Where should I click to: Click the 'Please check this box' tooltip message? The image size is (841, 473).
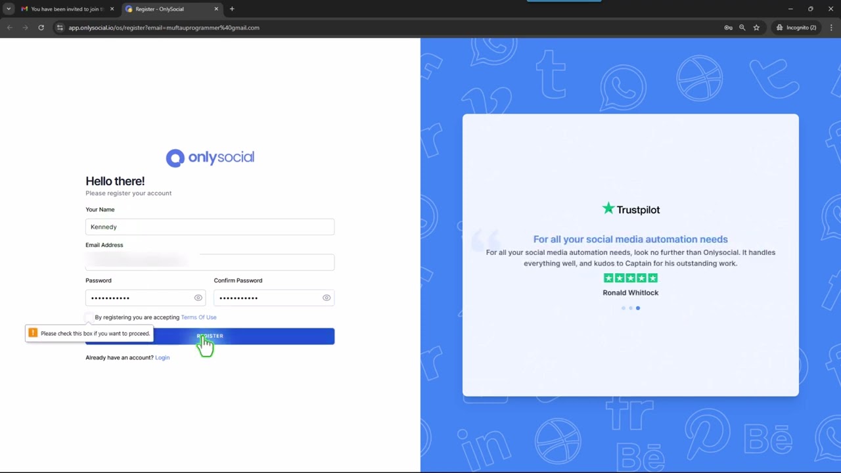(x=95, y=334)
